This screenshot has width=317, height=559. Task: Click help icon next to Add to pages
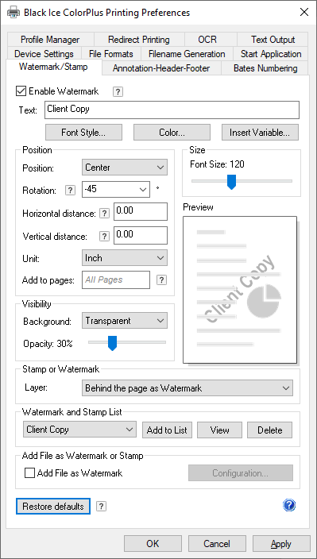(161, 279)
